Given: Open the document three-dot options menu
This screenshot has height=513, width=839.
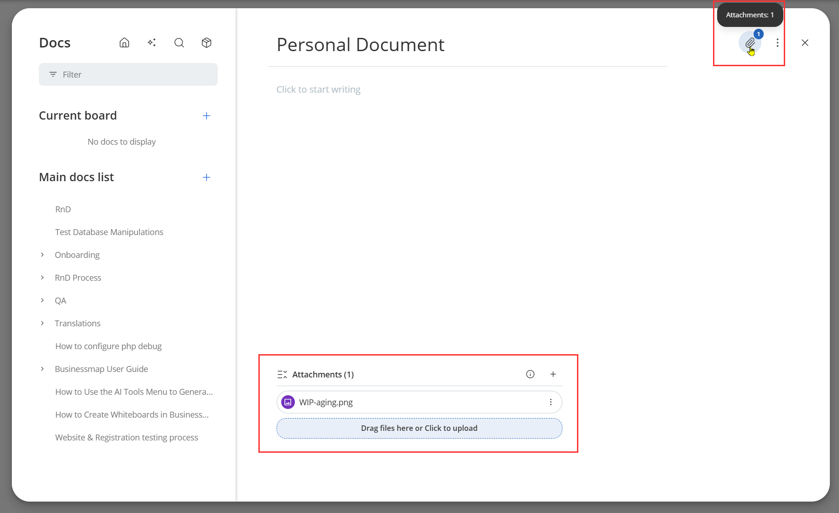Looking at the screenshot, I should (777, 43).
